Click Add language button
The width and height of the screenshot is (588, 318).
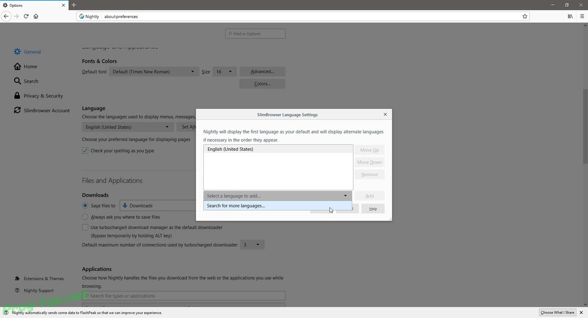click(x=369, y=196)
